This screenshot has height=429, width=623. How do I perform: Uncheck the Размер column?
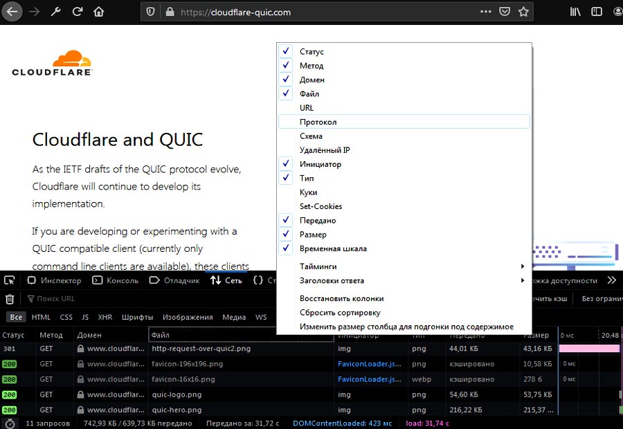404,235
